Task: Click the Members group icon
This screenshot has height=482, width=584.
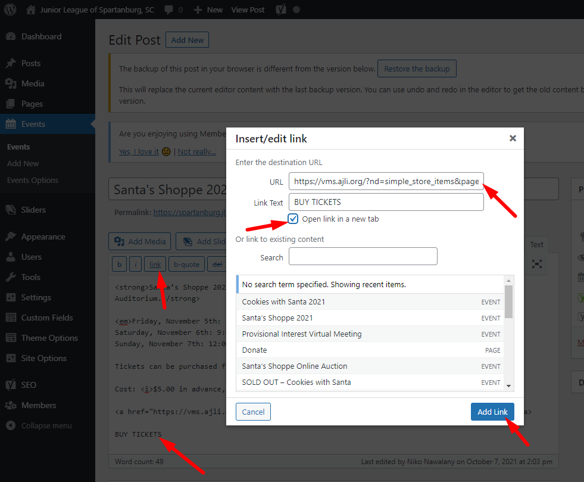Action: (x=11, y=405)
